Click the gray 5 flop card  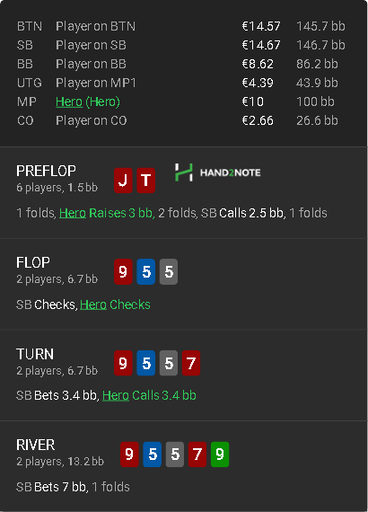[x=169, y=271]
